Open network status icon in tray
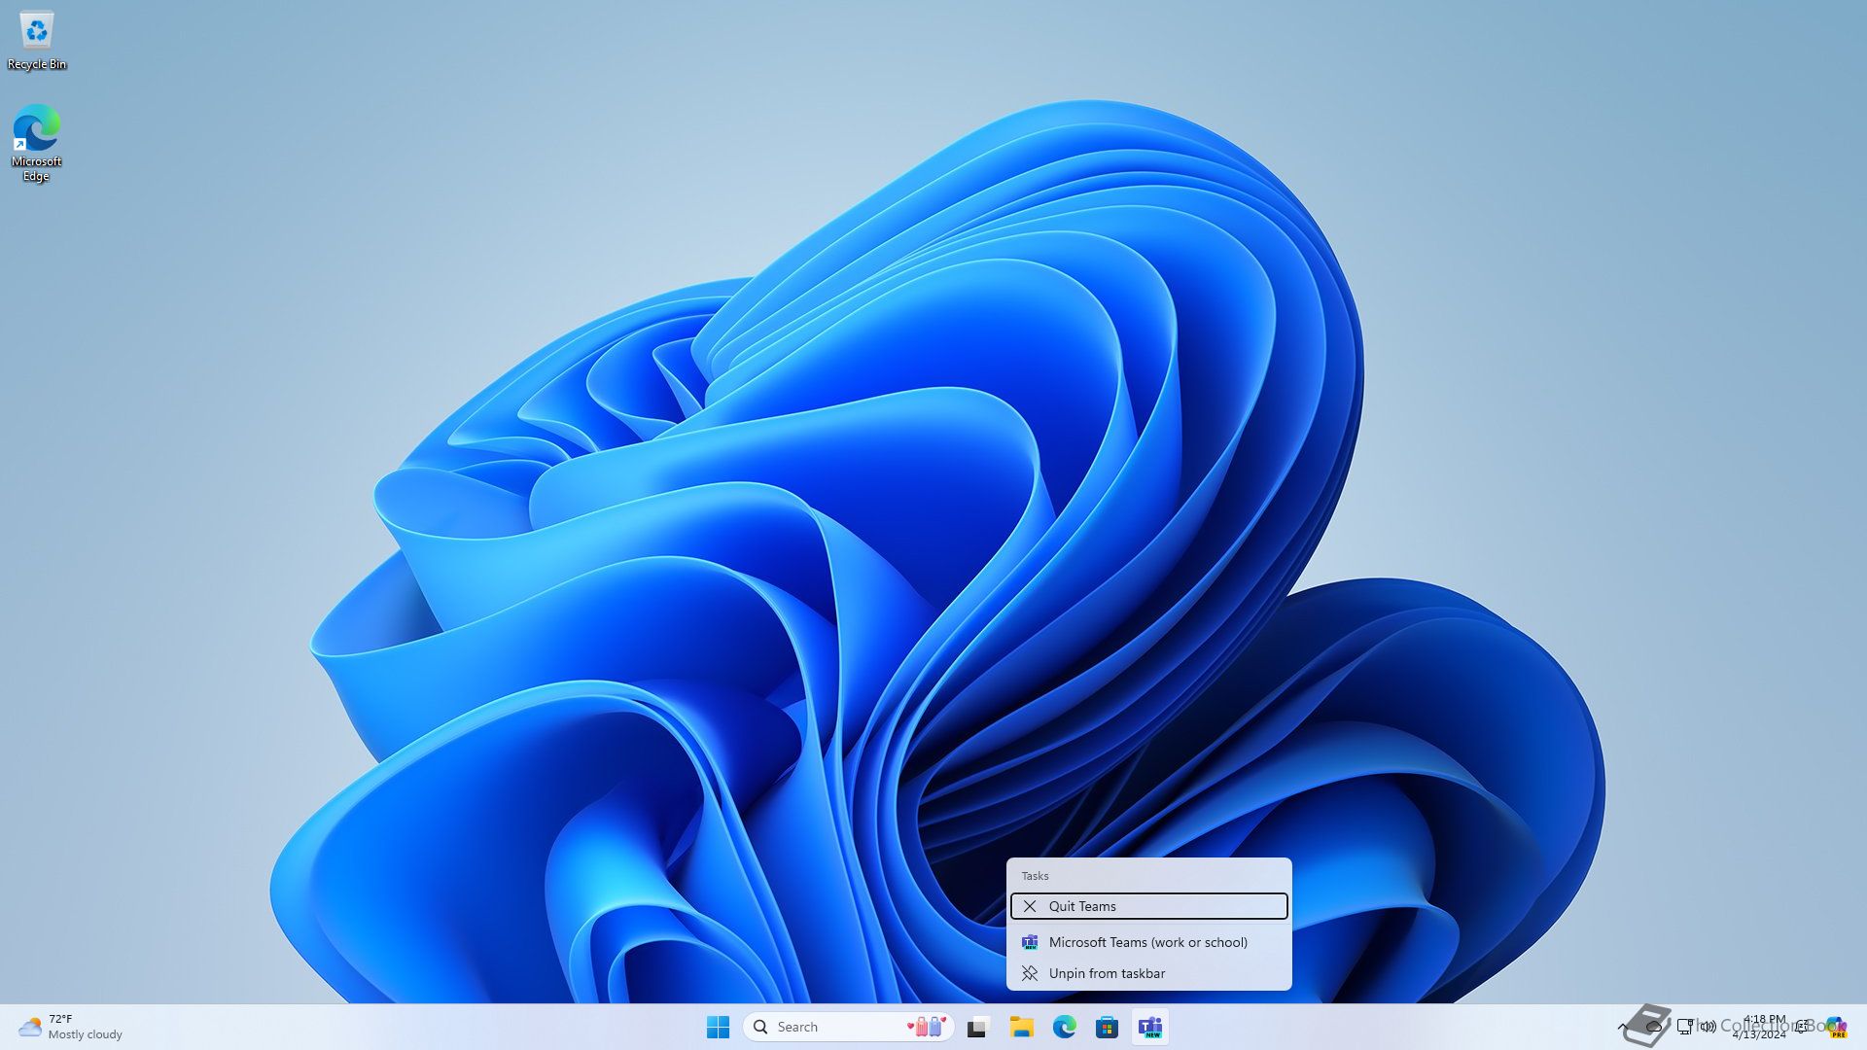The height and width of the screenshot is (1050, 1867). pos(1685,1027)
